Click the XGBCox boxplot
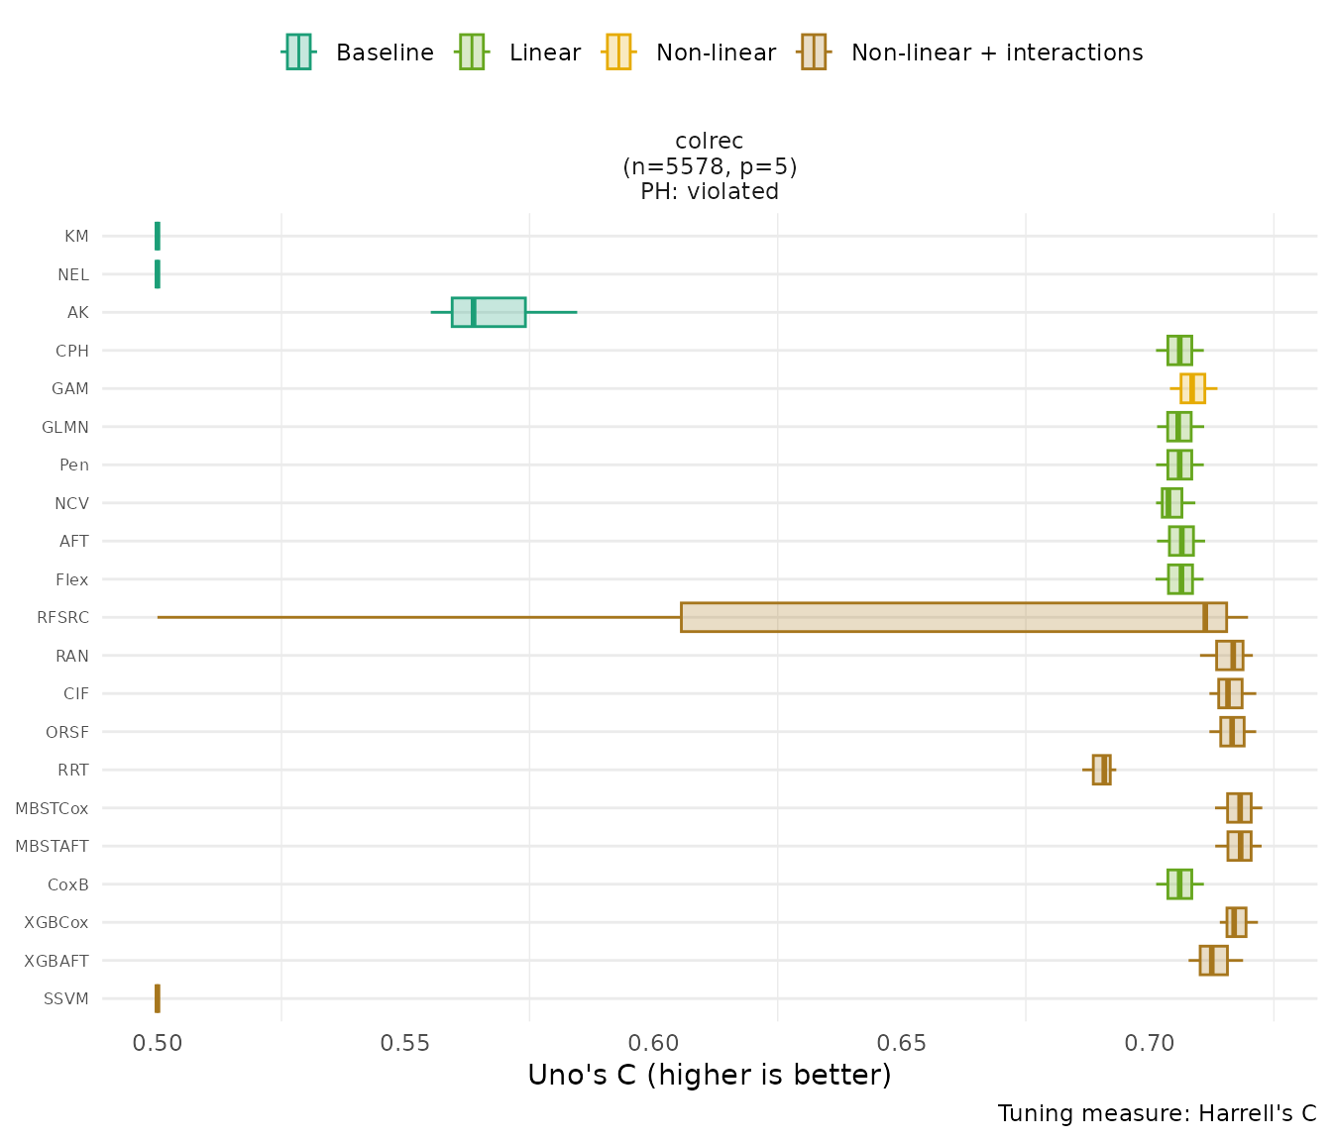The width and height of the screenshot is (1332, 1141). (1236, 922)
